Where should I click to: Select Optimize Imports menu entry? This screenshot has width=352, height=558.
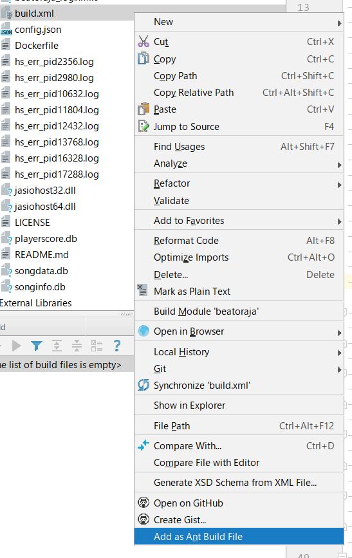tap(239, 257)
